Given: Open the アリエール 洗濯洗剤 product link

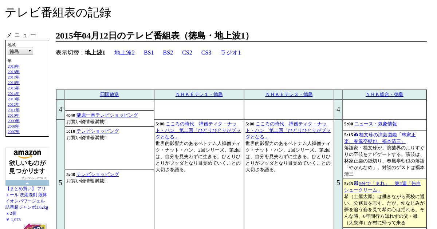Looking at the screenshot, I should 27,201.
